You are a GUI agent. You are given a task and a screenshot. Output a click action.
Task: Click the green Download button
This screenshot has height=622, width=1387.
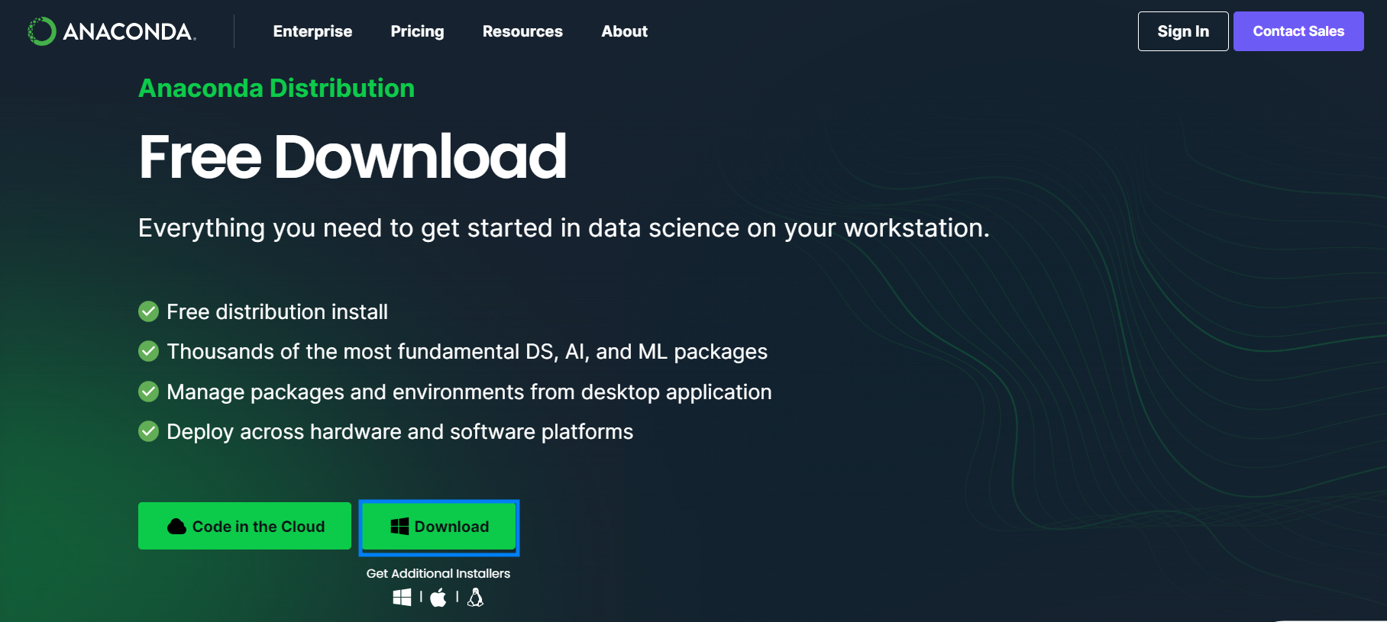coord(439,527)
